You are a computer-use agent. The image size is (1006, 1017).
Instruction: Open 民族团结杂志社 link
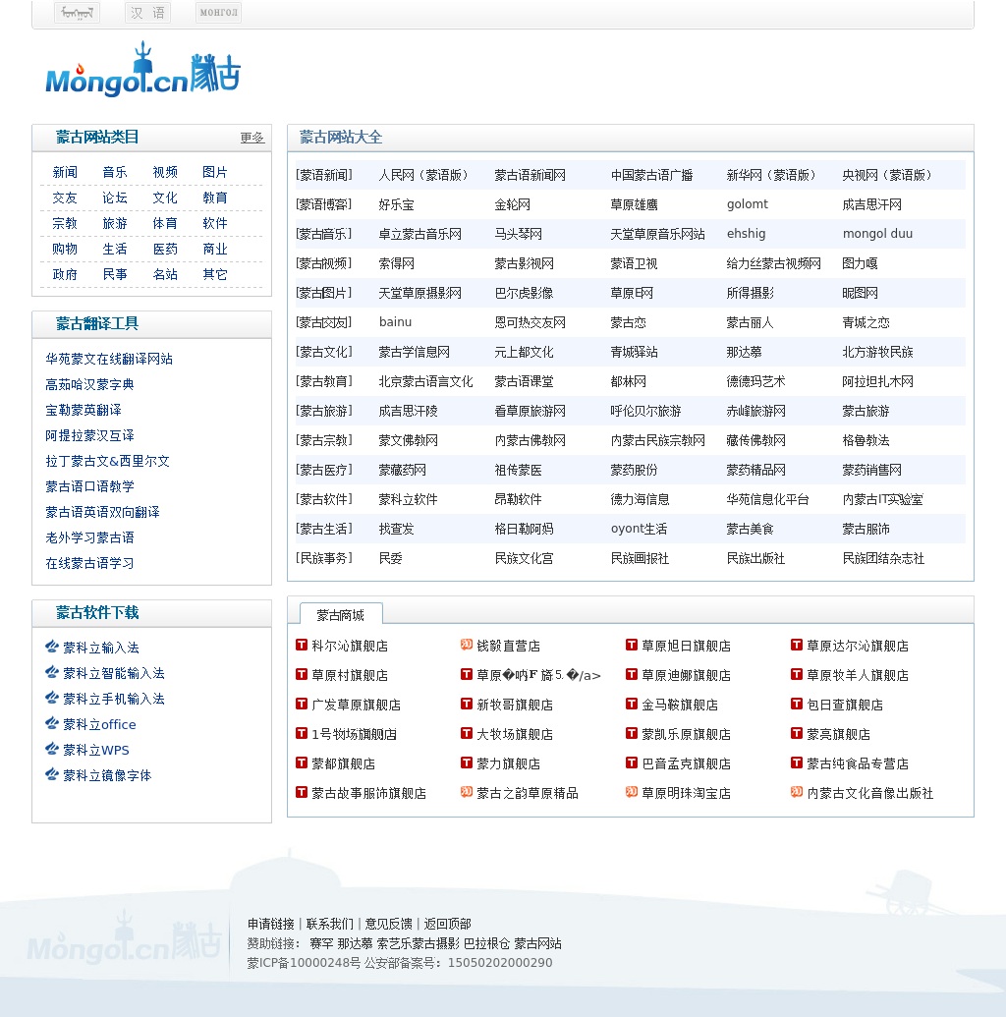[x=883, y=558]
